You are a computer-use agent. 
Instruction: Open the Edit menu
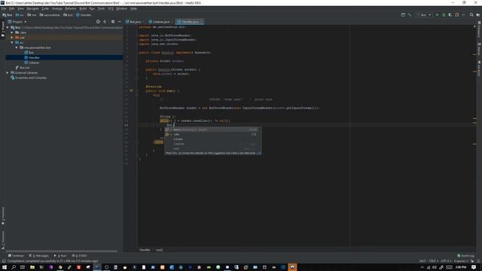tap(12, 8)
